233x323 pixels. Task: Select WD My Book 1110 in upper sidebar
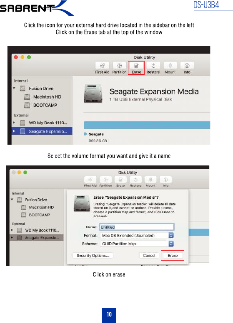(48, 123)
